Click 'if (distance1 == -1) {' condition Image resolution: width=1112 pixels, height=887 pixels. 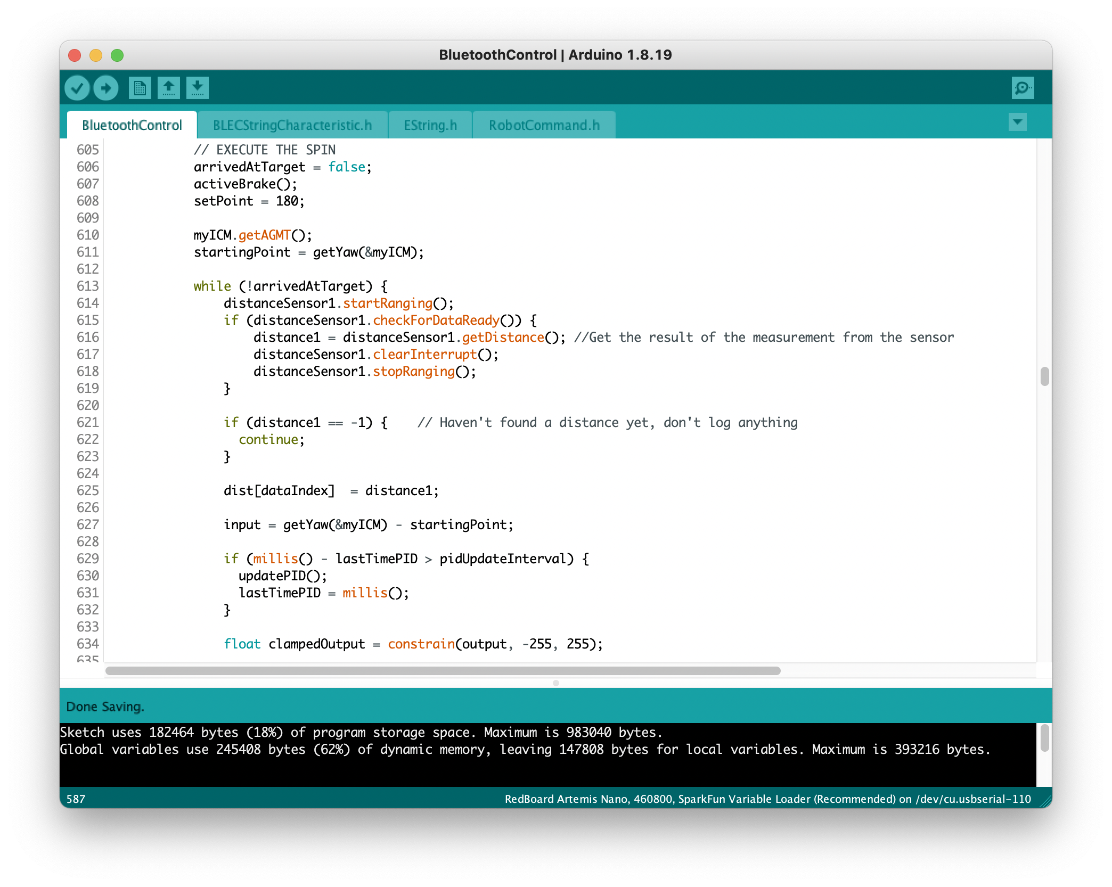[x=305, y=423]
